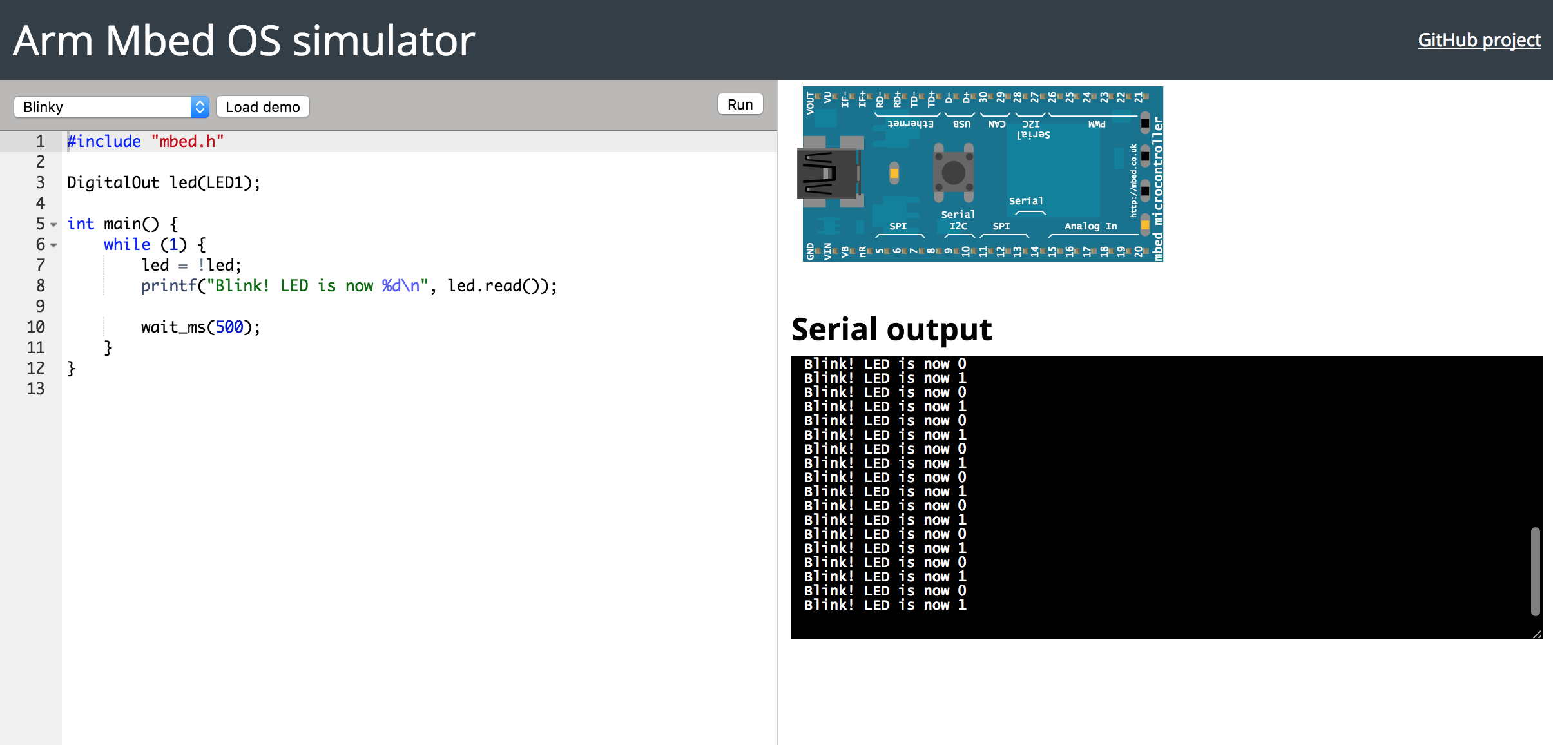Open the Blinky demo selection dropdown
The image size is (1553, 745).
coord(111,107)
